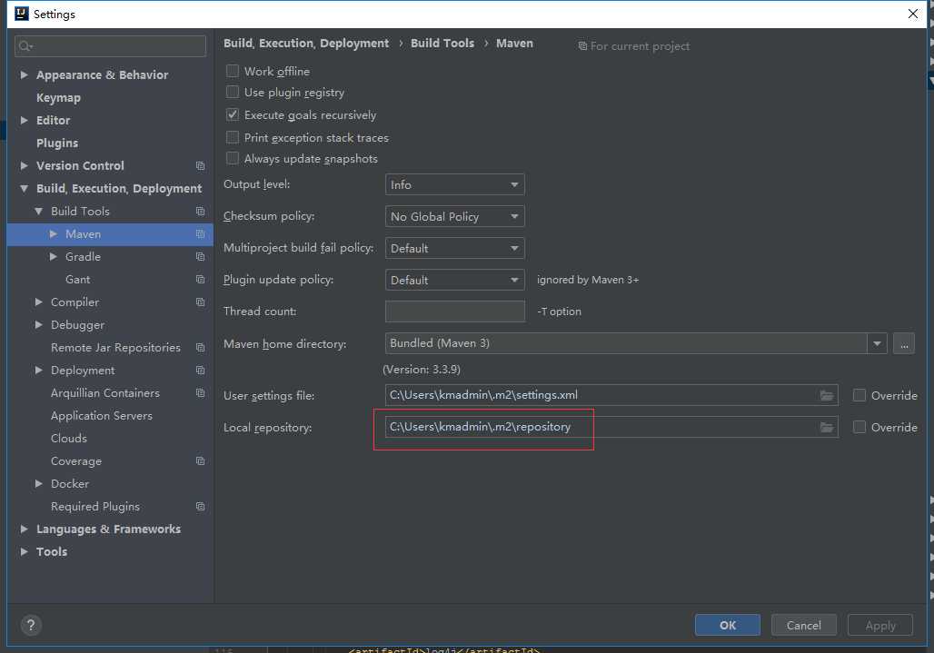Enable Always update snapshots checkbox

(x=233, y=158)
